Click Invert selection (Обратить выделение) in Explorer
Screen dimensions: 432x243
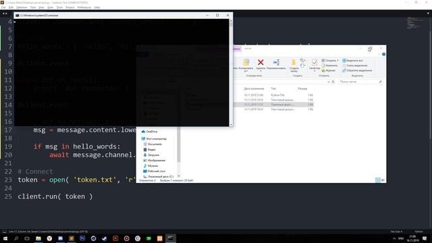pos(357,70)
